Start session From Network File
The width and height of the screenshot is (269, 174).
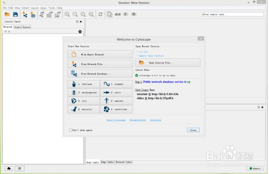tap(100, 64)
